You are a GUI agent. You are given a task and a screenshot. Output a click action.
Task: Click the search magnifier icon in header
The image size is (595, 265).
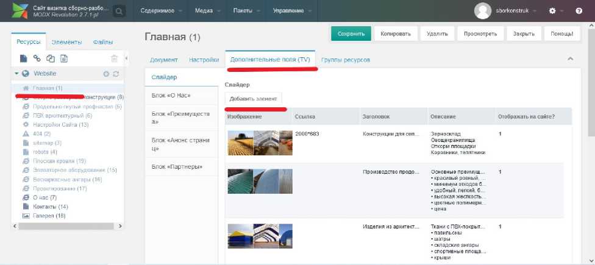pos(119,11)
